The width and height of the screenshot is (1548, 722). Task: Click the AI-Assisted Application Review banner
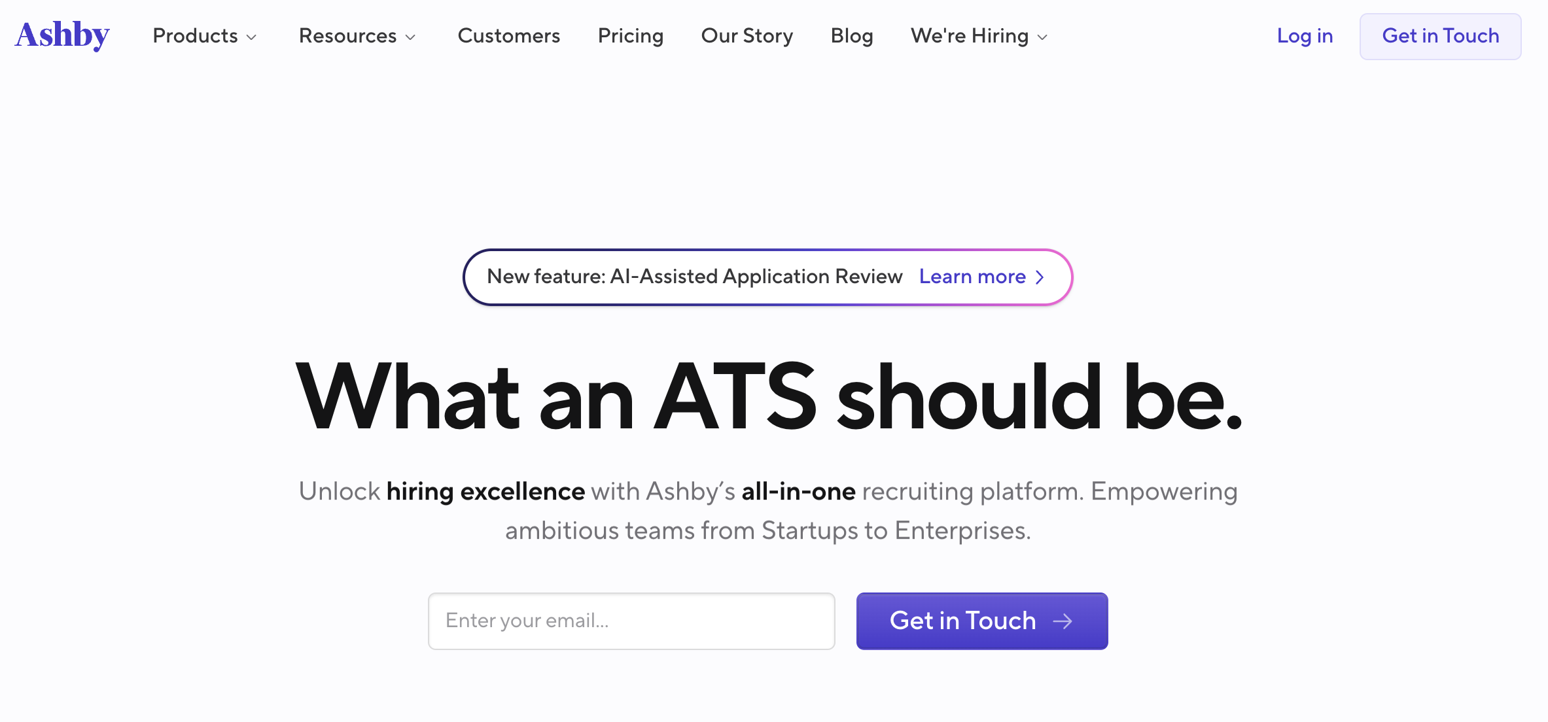click(767, 277)
